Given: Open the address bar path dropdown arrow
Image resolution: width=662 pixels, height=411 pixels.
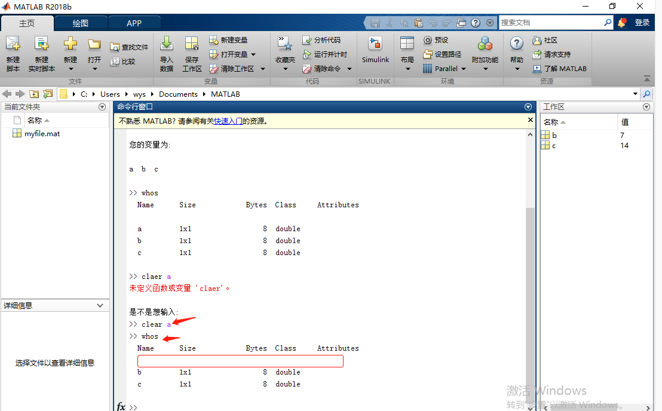Looking at the screenshot, I should pos(635,94).
